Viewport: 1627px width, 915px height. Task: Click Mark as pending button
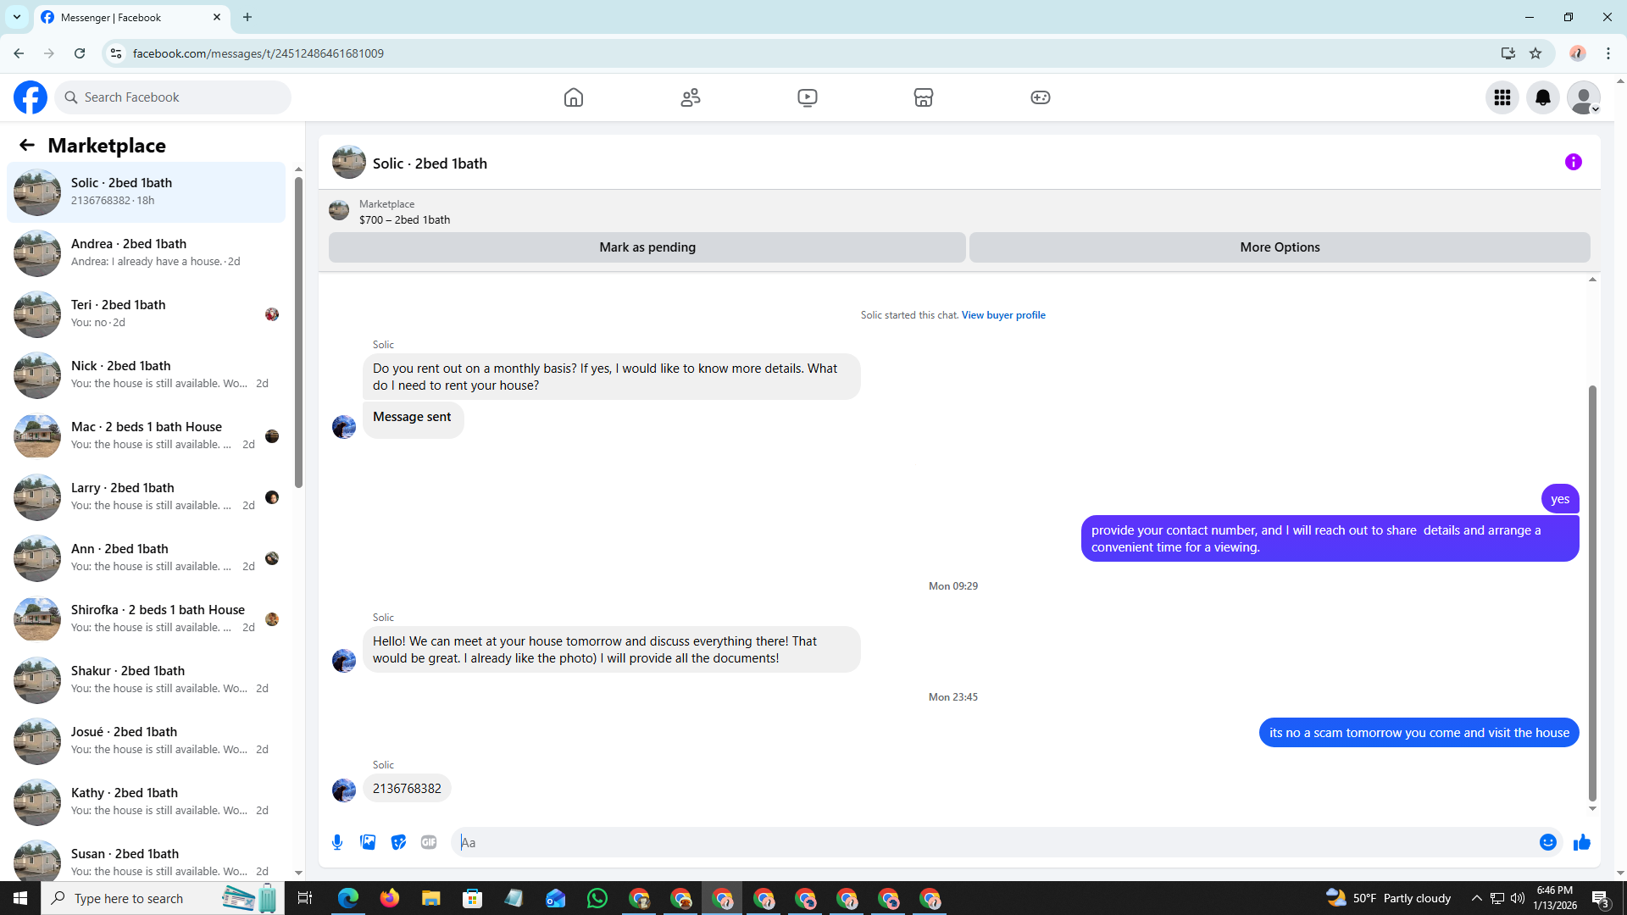[647, 247]
